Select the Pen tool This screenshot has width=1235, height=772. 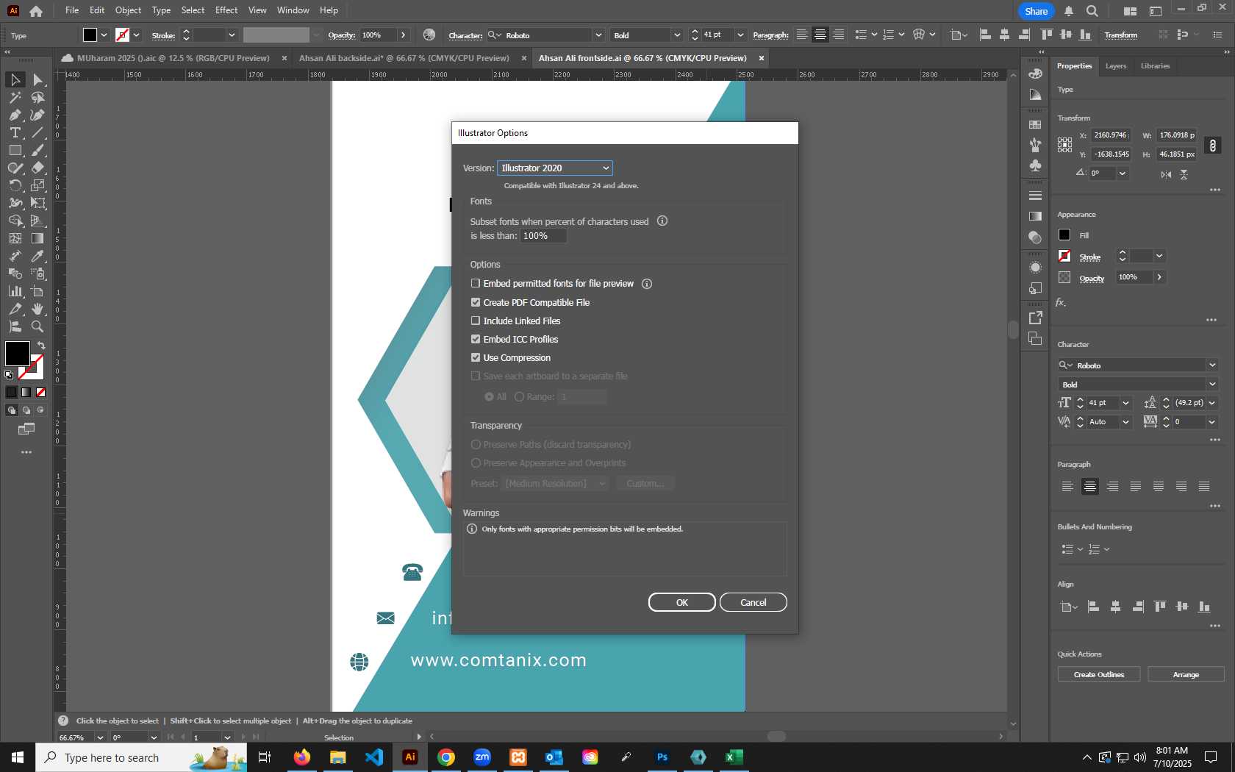tap(15, 115)
